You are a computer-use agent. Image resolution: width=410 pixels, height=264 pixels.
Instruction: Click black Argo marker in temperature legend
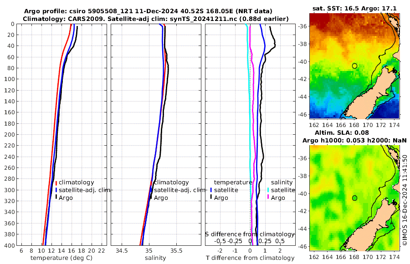56,198
